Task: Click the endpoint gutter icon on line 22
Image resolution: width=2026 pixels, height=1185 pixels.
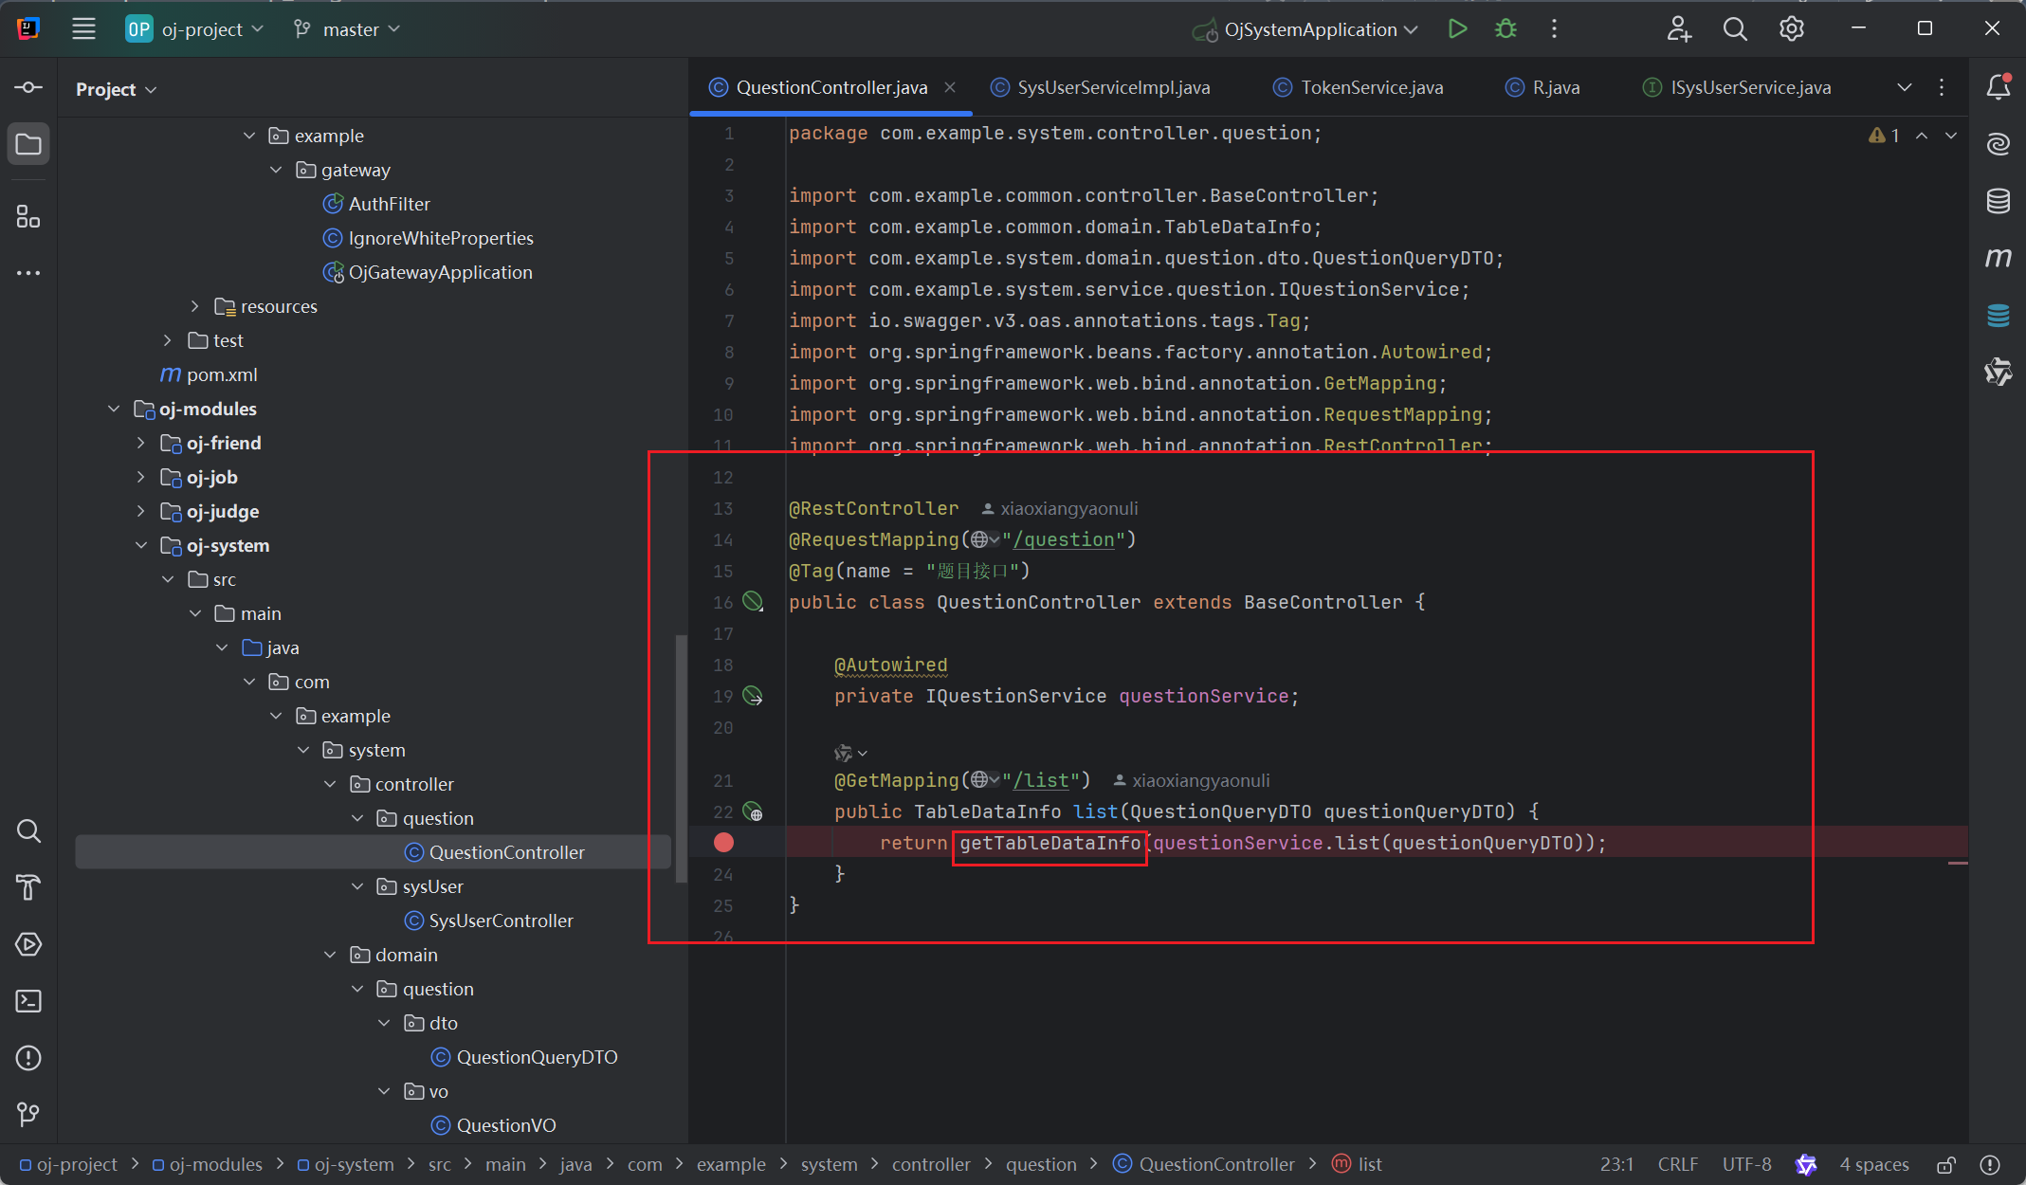Action: (753, 811)
